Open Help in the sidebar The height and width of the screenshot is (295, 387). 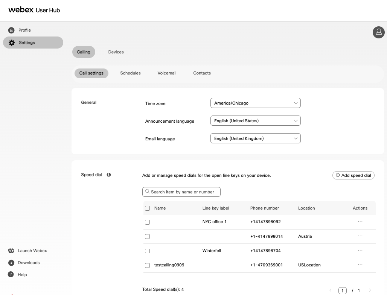22,275
